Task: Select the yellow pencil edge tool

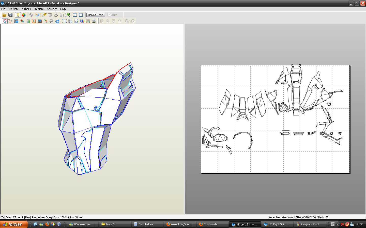Action: [44, 15]
